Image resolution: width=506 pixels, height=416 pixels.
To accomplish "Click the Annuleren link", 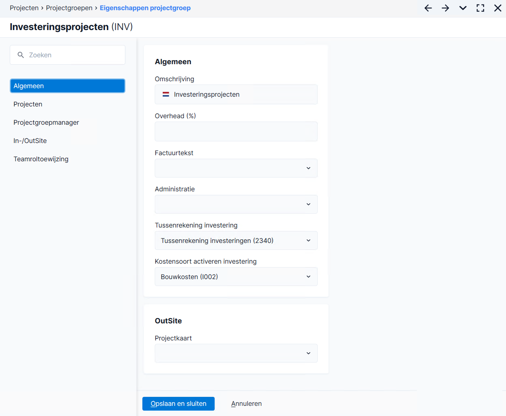I will coord(246,404).
